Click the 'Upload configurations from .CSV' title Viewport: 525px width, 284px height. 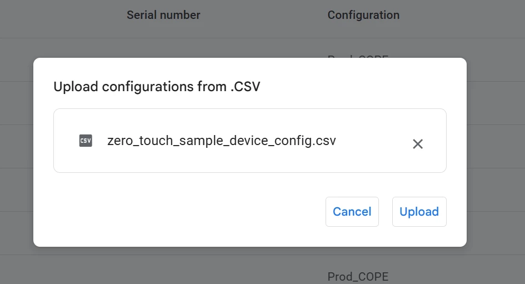[157, 87]
